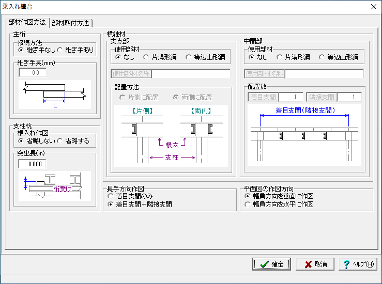Switch to the 部材取付方法 tab
Image resolution: width=382 pixels, height=284 pixels.
pyautogui.click(x=71, y=23)
